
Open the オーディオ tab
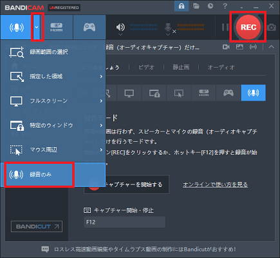pyautogui.click(x=221, y=67)
